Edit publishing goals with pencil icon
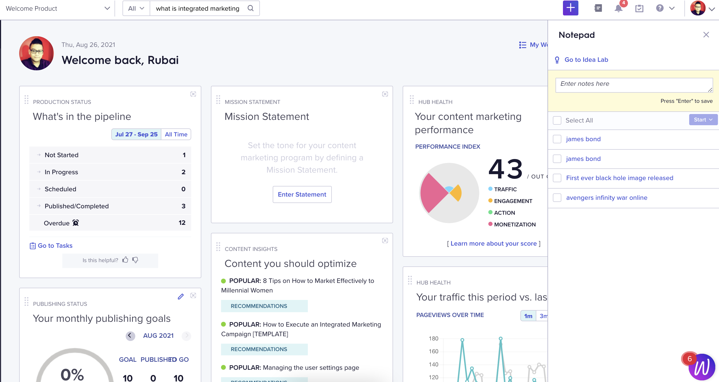The width and height of the screenshot is (719, 382). pos(181,296)
